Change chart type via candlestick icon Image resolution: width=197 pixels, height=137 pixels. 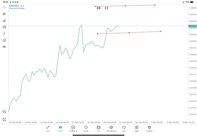[x=4, y=14]
